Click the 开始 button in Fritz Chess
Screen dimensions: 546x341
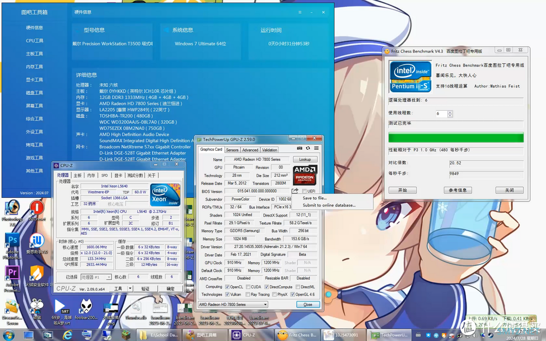pyautogui.click(x=402, y=190)
